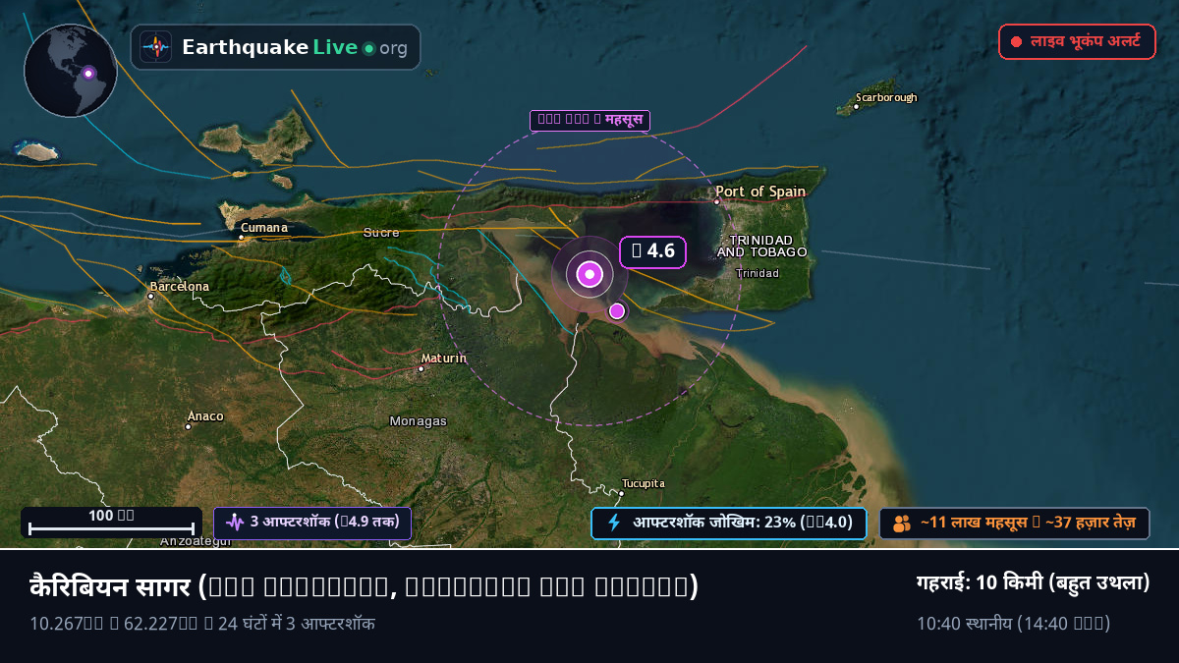Click the orange people icon in the felt pill

[x=902, y=524]
